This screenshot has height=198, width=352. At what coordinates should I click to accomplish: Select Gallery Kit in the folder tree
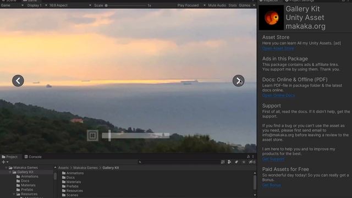[23, 172]
